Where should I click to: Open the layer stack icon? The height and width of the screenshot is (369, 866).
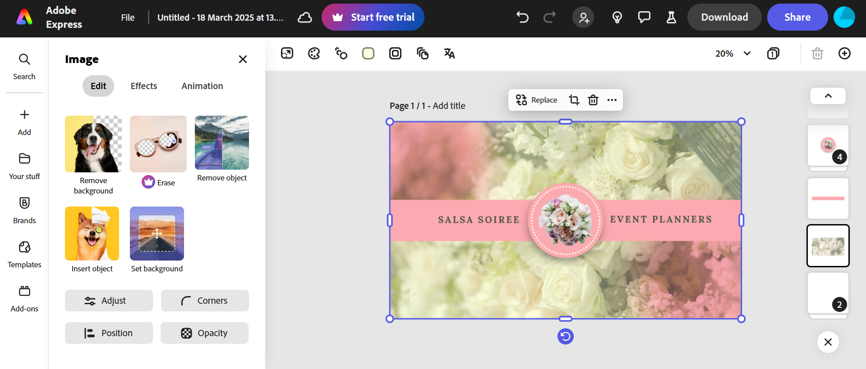pos(422,54)
